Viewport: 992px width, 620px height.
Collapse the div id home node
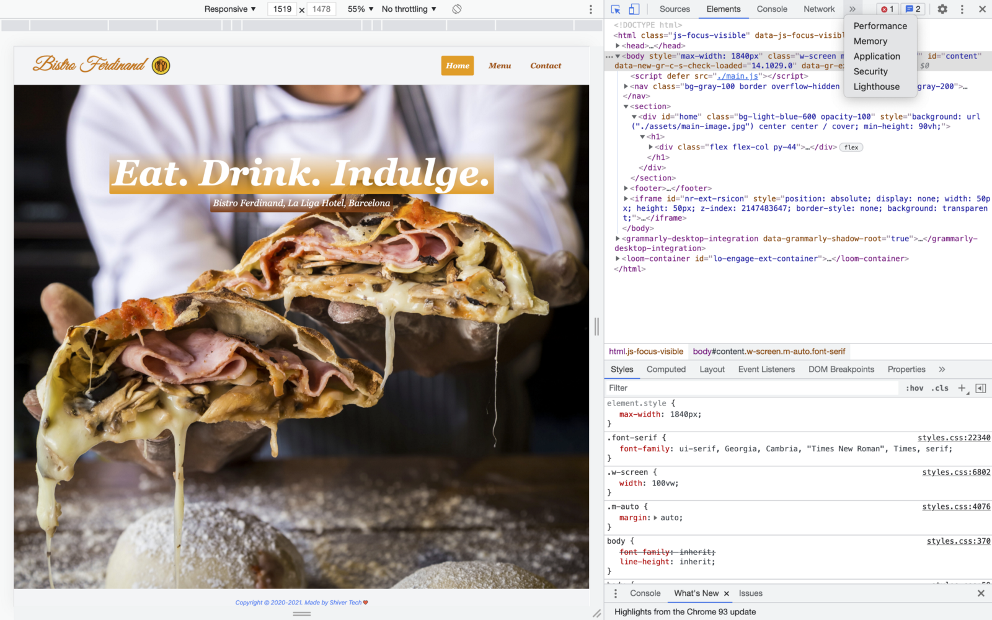click(x=634, y=117)
